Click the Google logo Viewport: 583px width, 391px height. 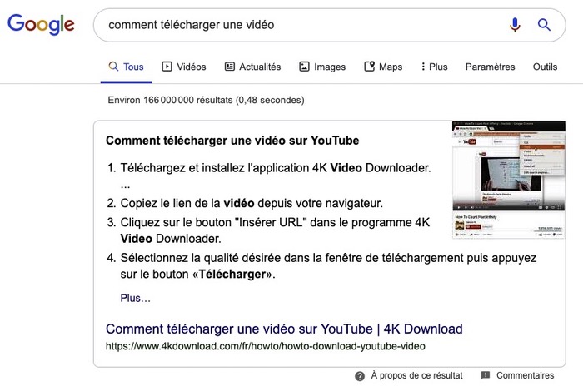pyautogui.click(x=41, y=24)
